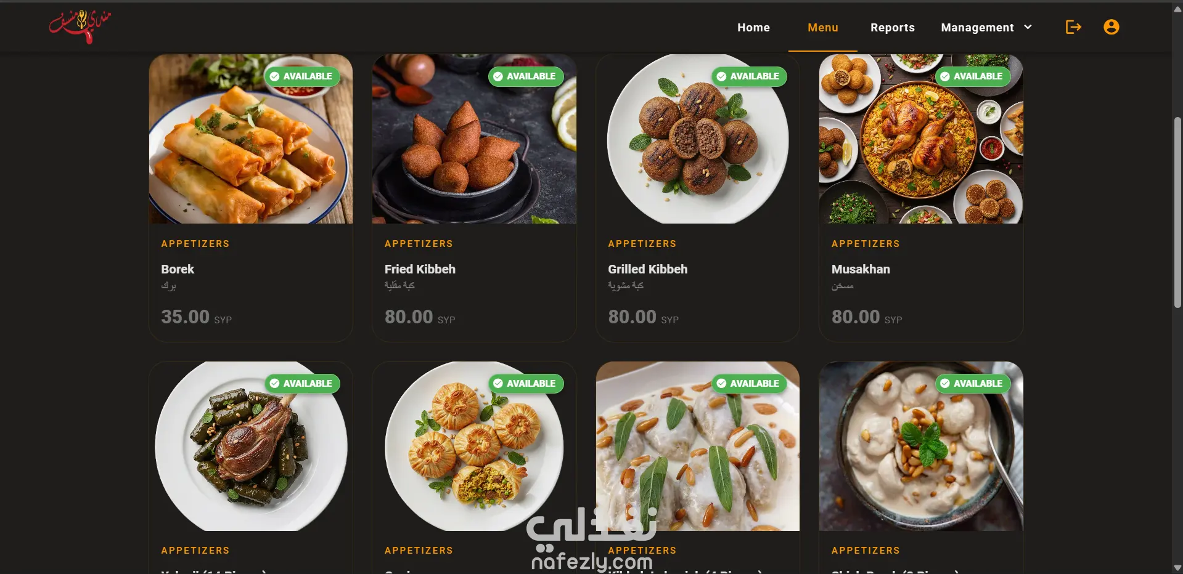Click Available badge on stuffed grape leaves card
The image size is (1183, 574).
[302, 384]
